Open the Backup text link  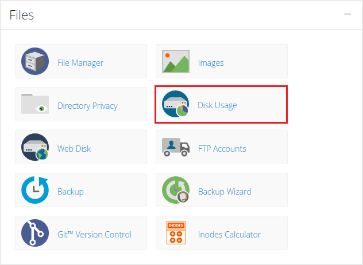[x=71, y=191]
